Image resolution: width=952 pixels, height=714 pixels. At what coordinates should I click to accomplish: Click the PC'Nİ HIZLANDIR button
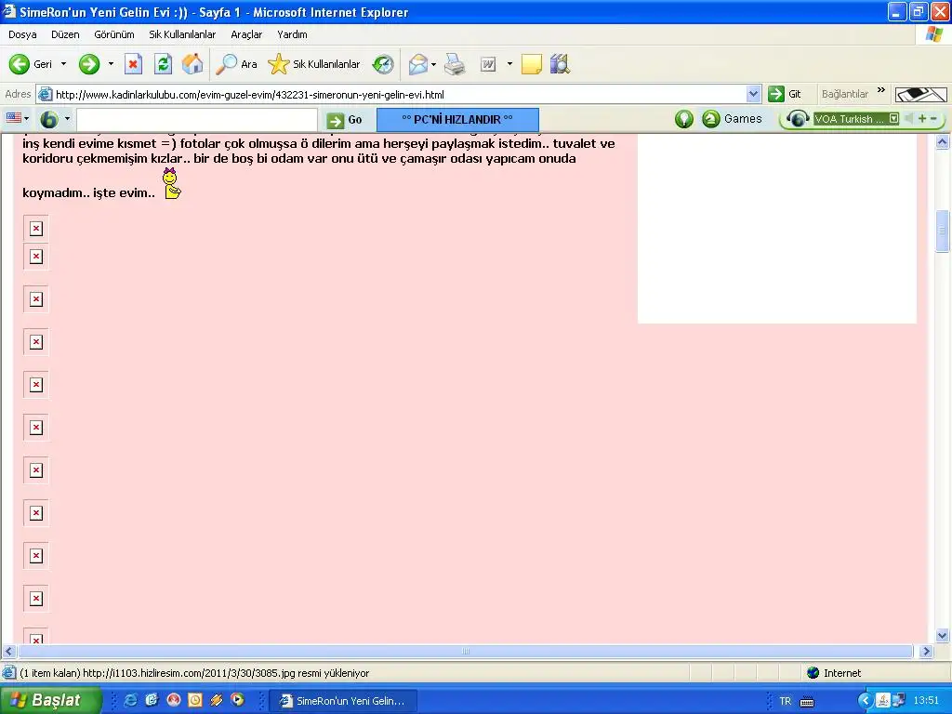pos(457,120)
